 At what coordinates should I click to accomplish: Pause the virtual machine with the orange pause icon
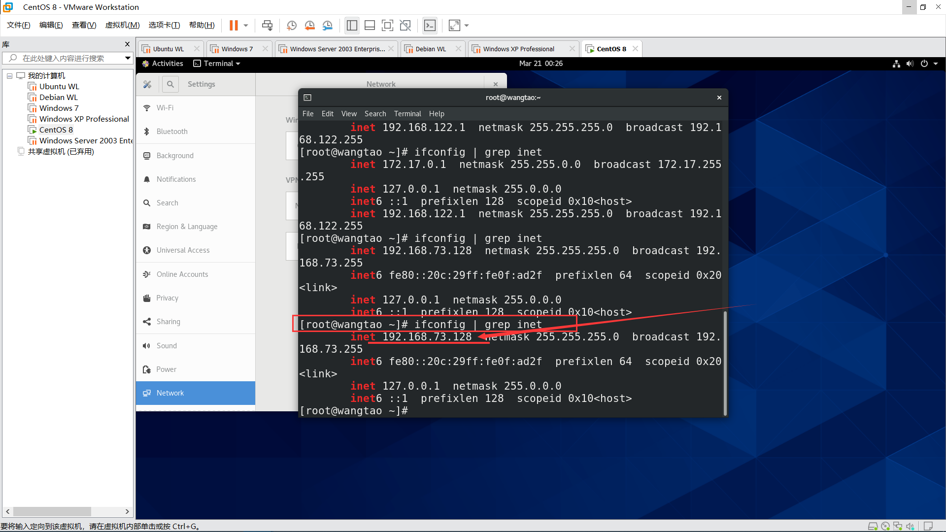[x=234, y=25]
